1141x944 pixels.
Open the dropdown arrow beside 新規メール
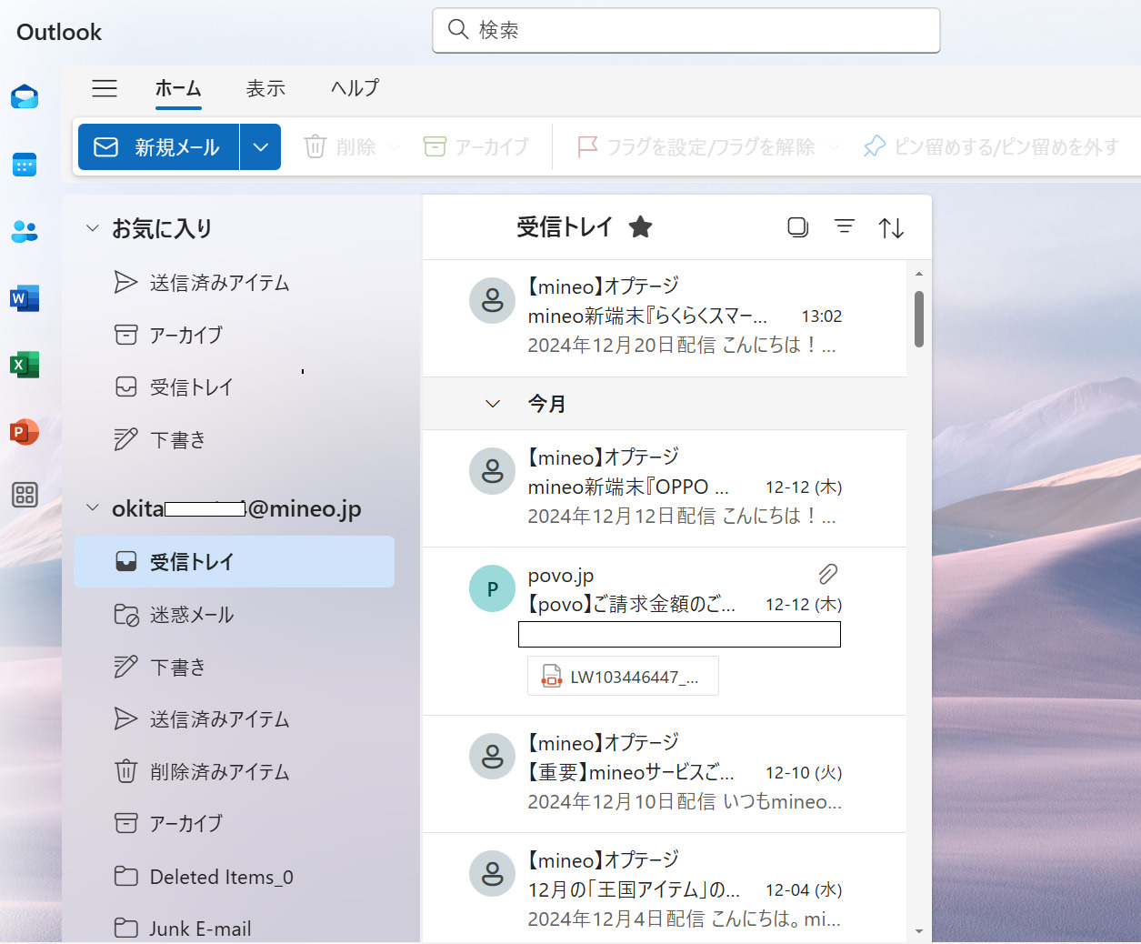pos(261,147)
